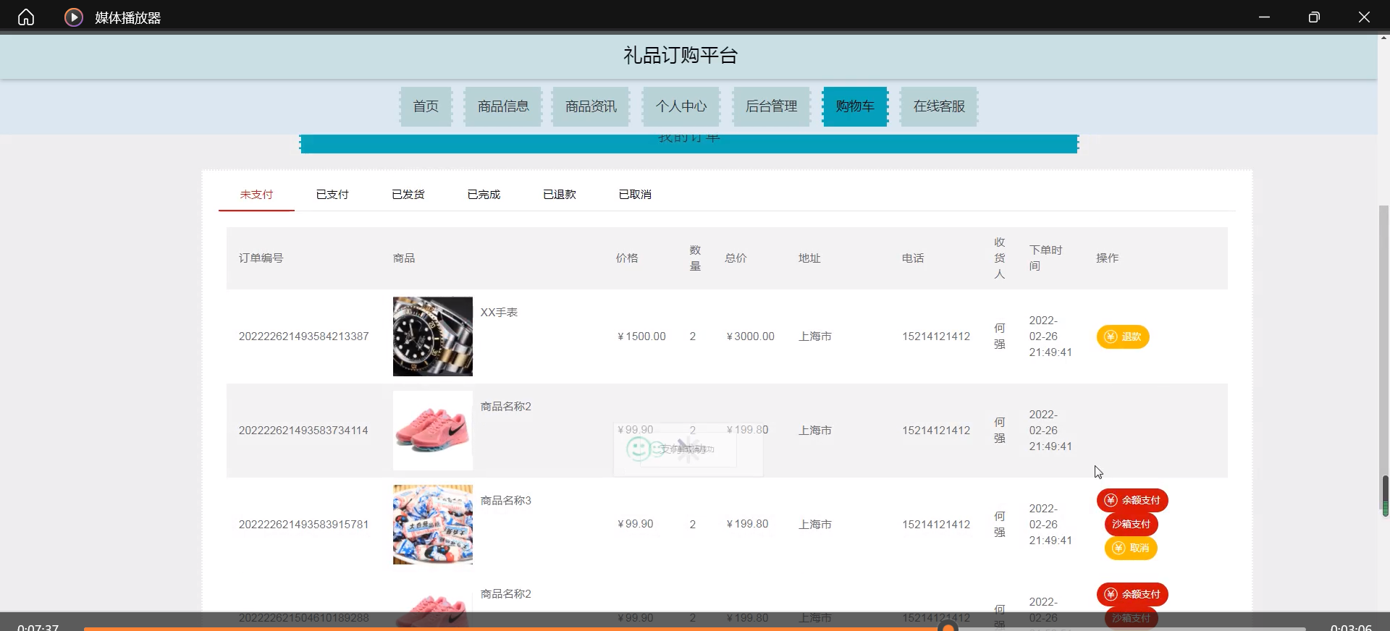Switch to the 已支付 orders tab
Screen dimensions: 1390x631
tap(332, 195)
